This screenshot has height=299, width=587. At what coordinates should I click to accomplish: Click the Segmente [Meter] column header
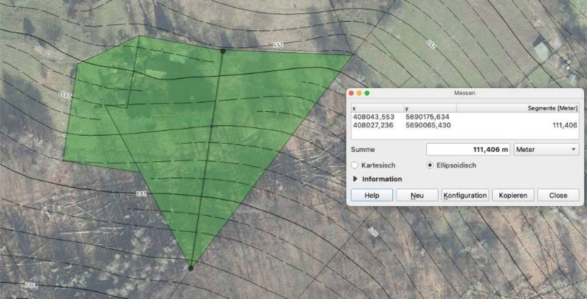coord(517,108)
